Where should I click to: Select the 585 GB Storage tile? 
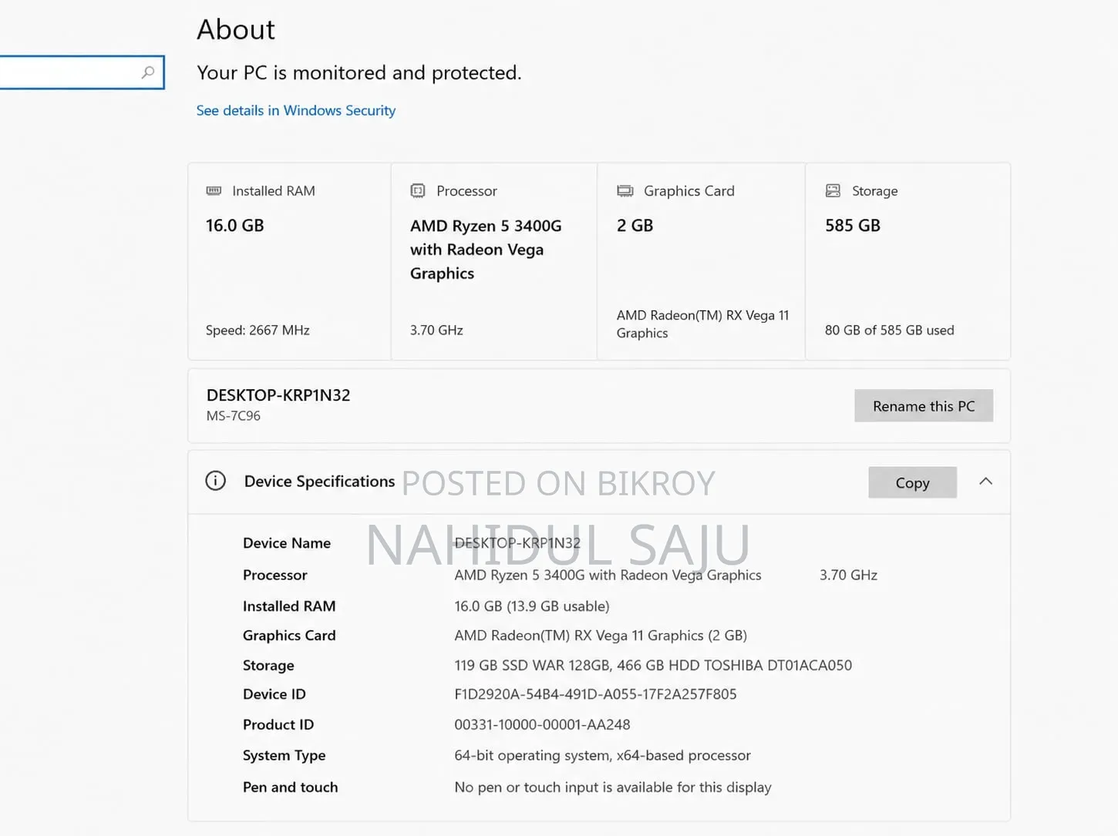click(x=908, y=261)
